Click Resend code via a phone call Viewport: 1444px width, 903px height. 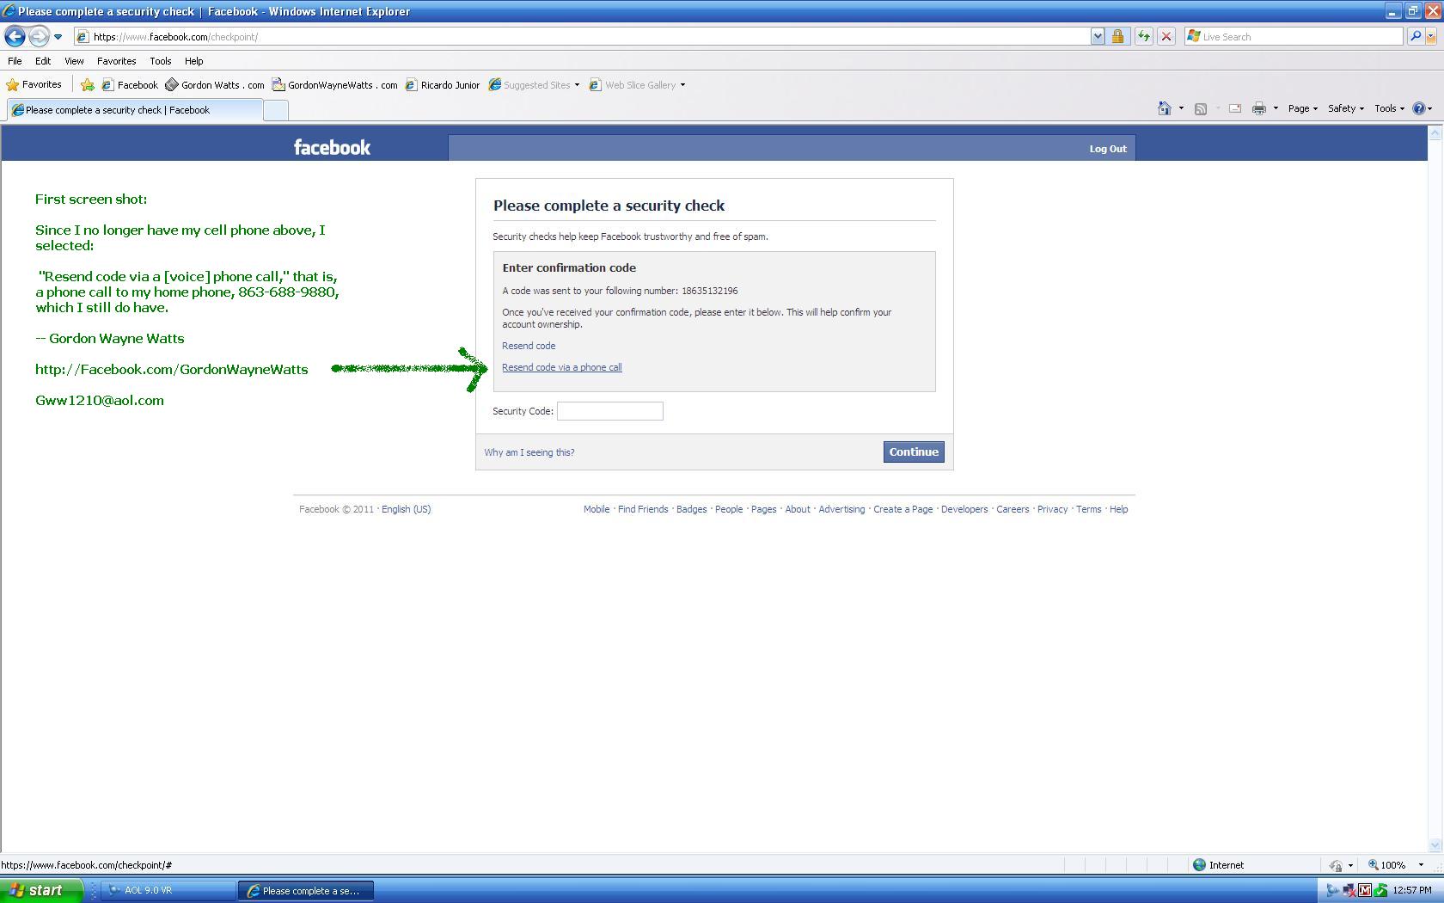coord(561,367)
